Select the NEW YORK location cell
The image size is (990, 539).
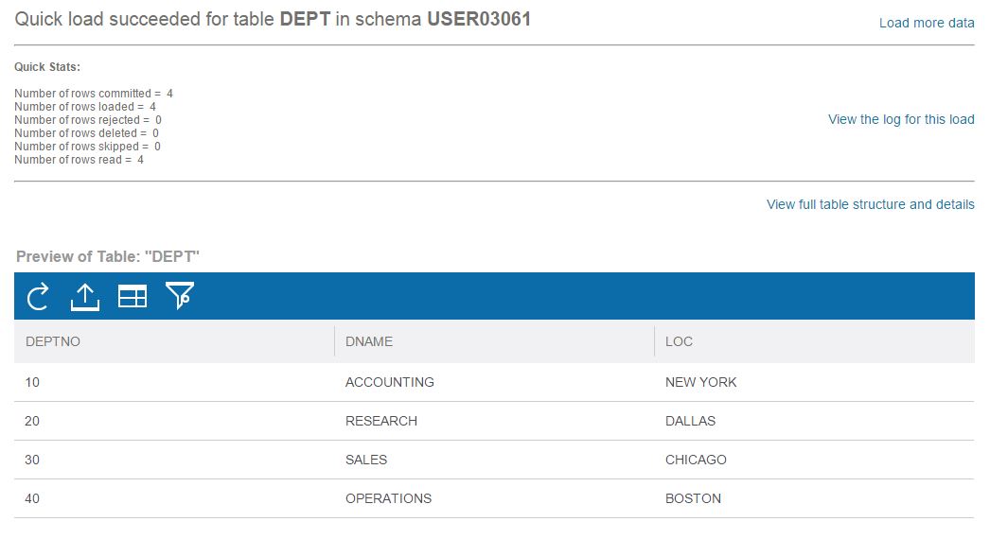point(700,382)
